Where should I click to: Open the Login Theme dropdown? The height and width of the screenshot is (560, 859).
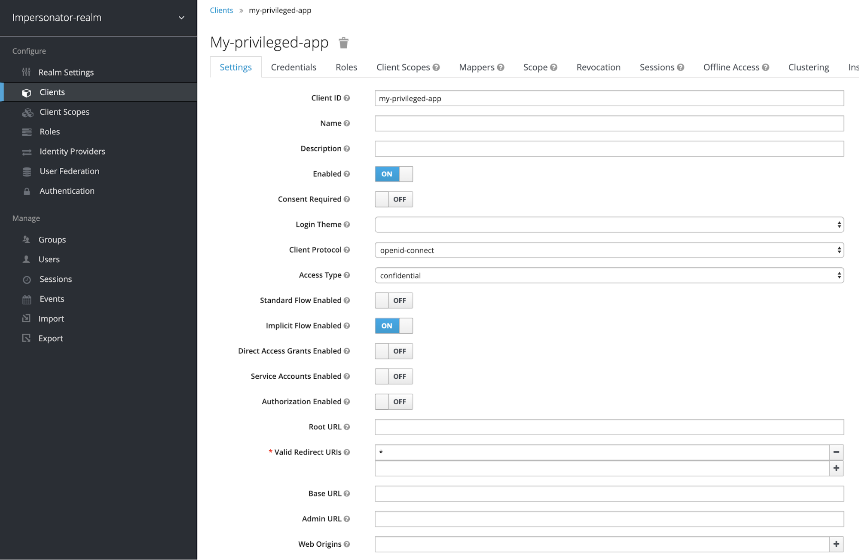click(608, 224)
